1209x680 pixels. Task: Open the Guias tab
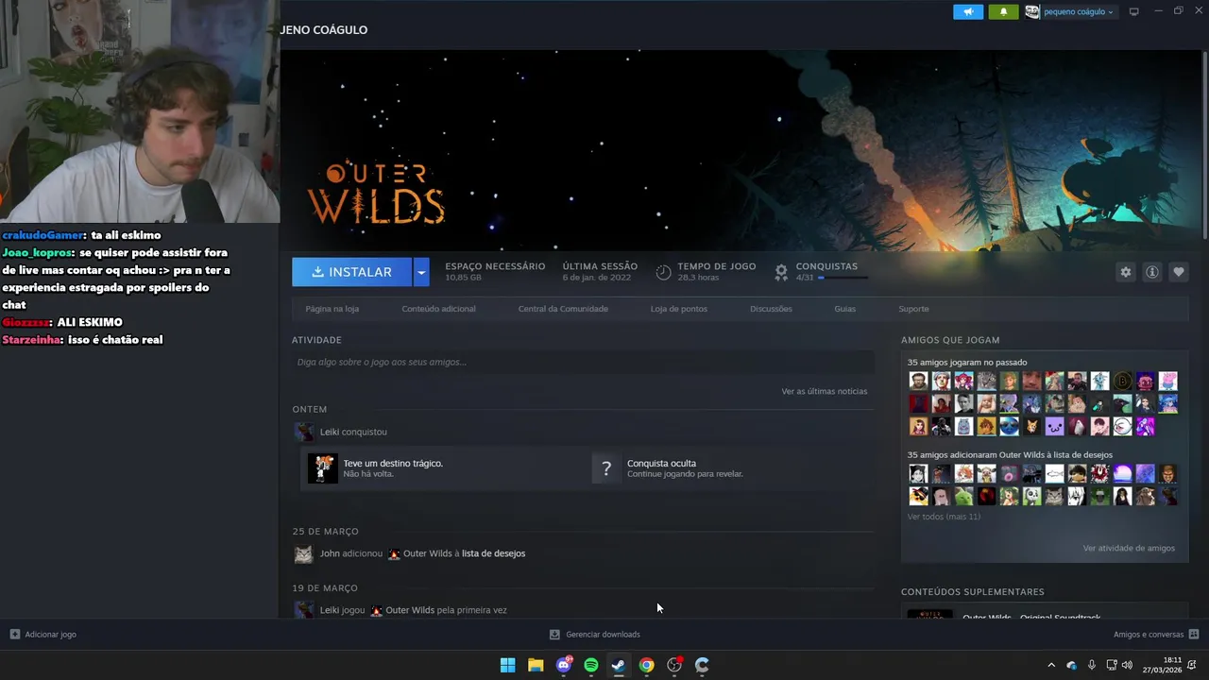(x=844, y=309)
